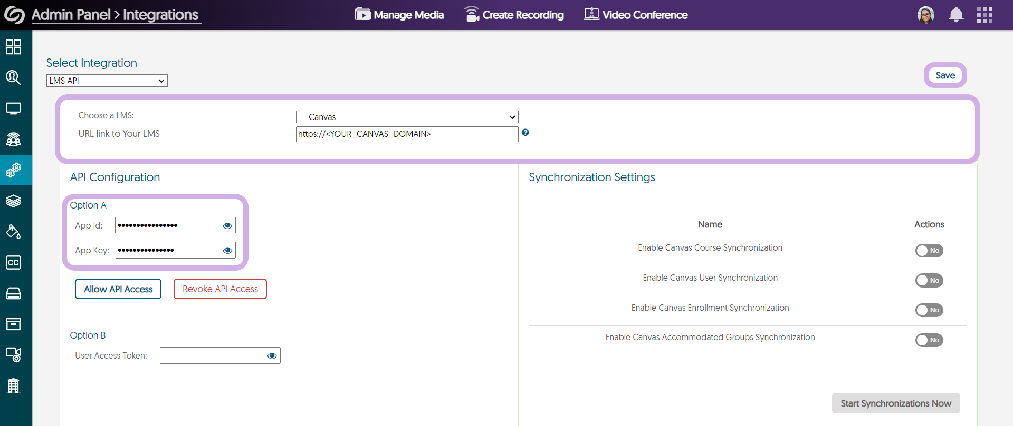Click the Save button
Image resolution: width=1013 pixels, height=426 pixels.
coord(945,75)
